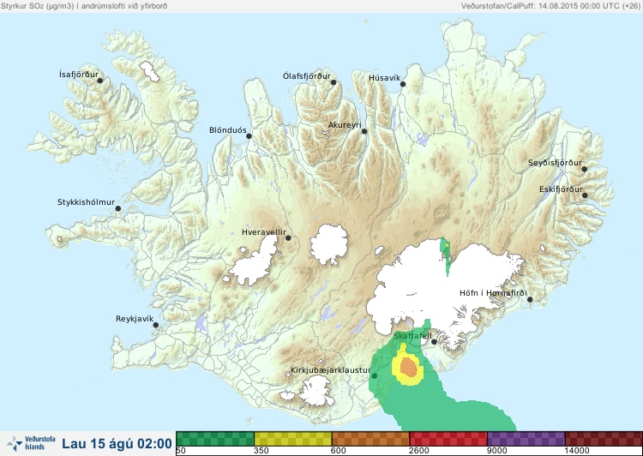This screenshot has width=643, height=456.
Task: Select the Húsavík marker dot
Action: pos(403,84)
